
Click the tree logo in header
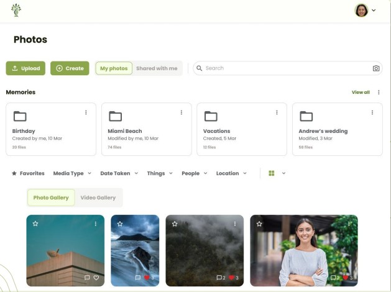16,10
